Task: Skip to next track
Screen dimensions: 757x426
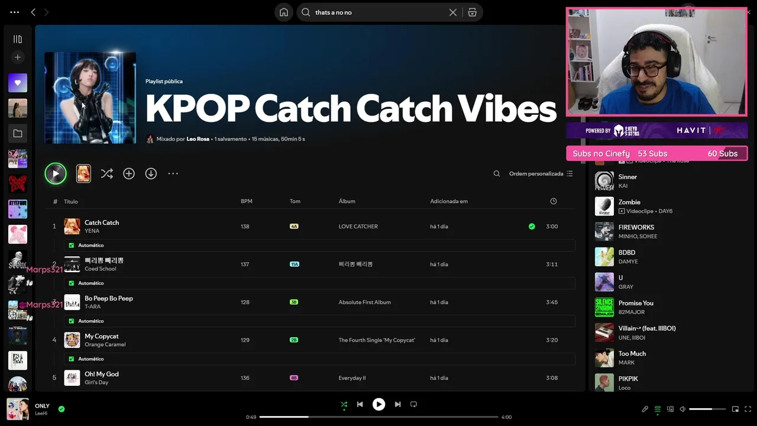Action: (x=397, y=405)
